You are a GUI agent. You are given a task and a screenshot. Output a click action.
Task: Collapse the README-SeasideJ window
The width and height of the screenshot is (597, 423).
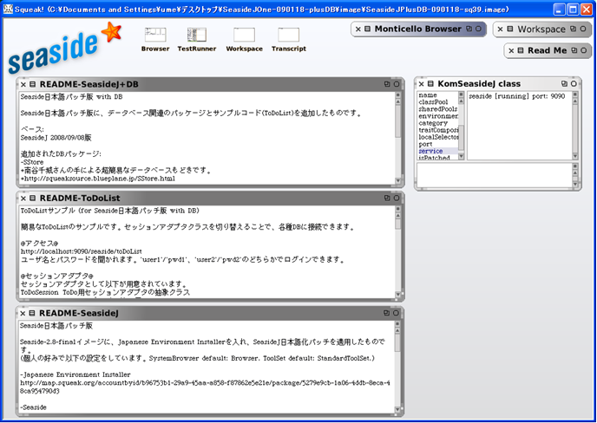(396, 313)
